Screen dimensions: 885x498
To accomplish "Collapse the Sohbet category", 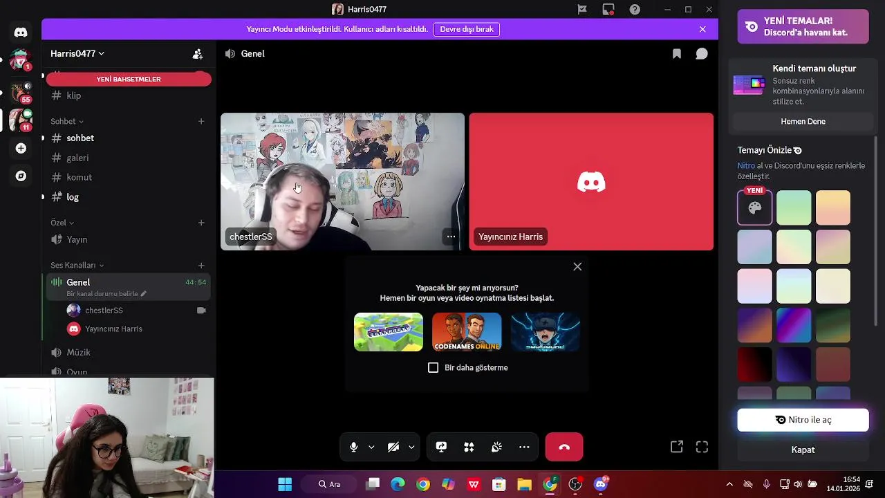I will click(x=67, y=121).
